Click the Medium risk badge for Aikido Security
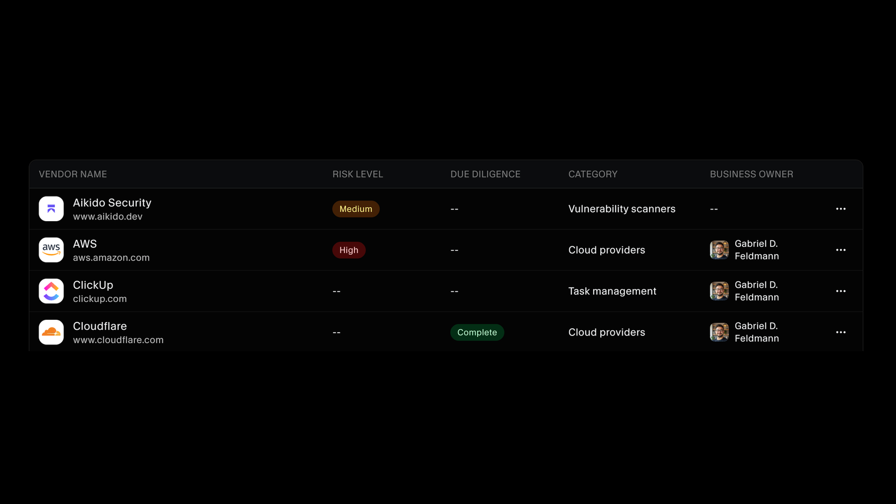The width and height of the screenshot is (896, 504). 356,209
